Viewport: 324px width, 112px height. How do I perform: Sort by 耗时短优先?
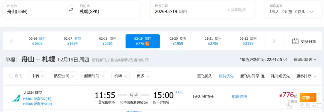280,76
